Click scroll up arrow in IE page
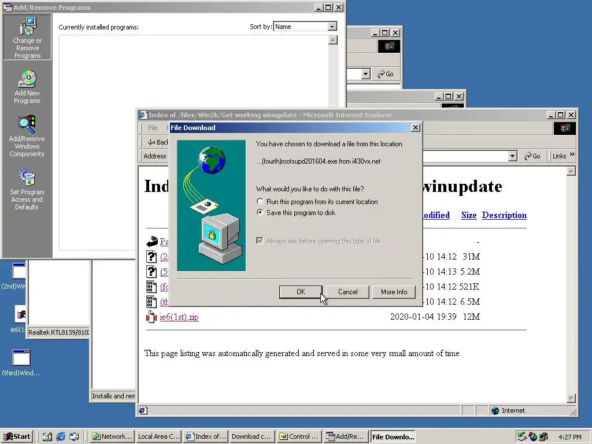The image size is (592, 444). pos(571,171)
